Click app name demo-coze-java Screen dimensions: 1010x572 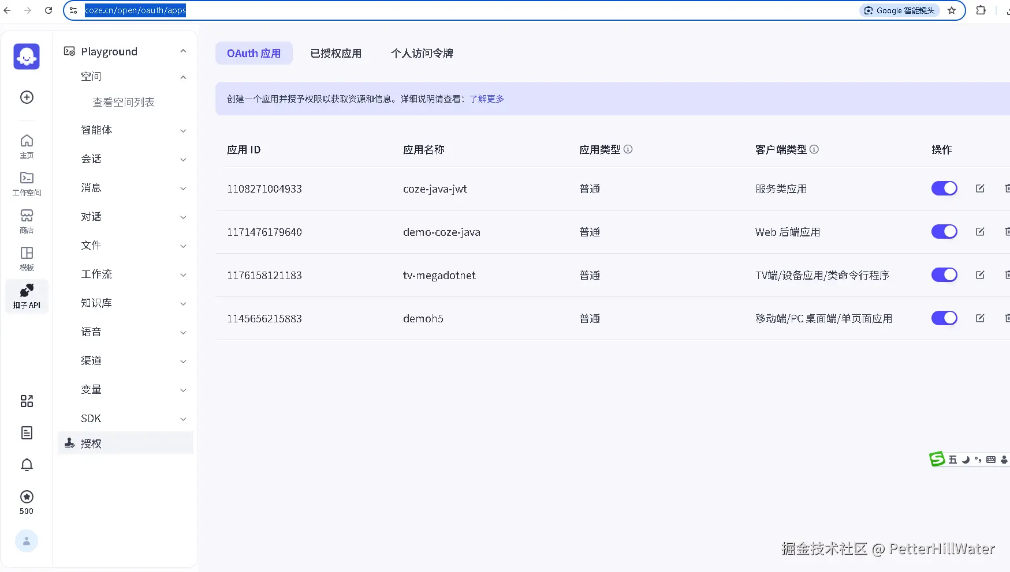pos(442,232)
